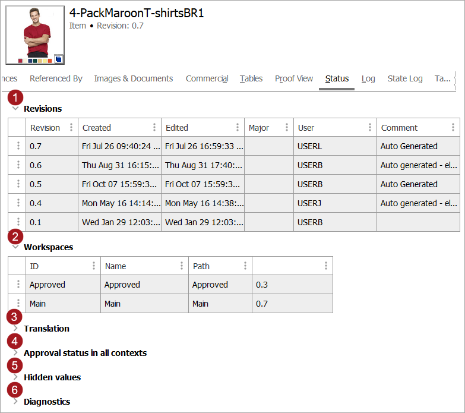Open Name column options menu
The image size is (465, 413).
tap(182, 266)
